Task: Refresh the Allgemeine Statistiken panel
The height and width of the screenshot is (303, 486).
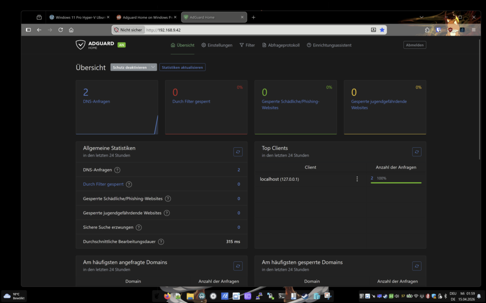Action: coord(238,151)
